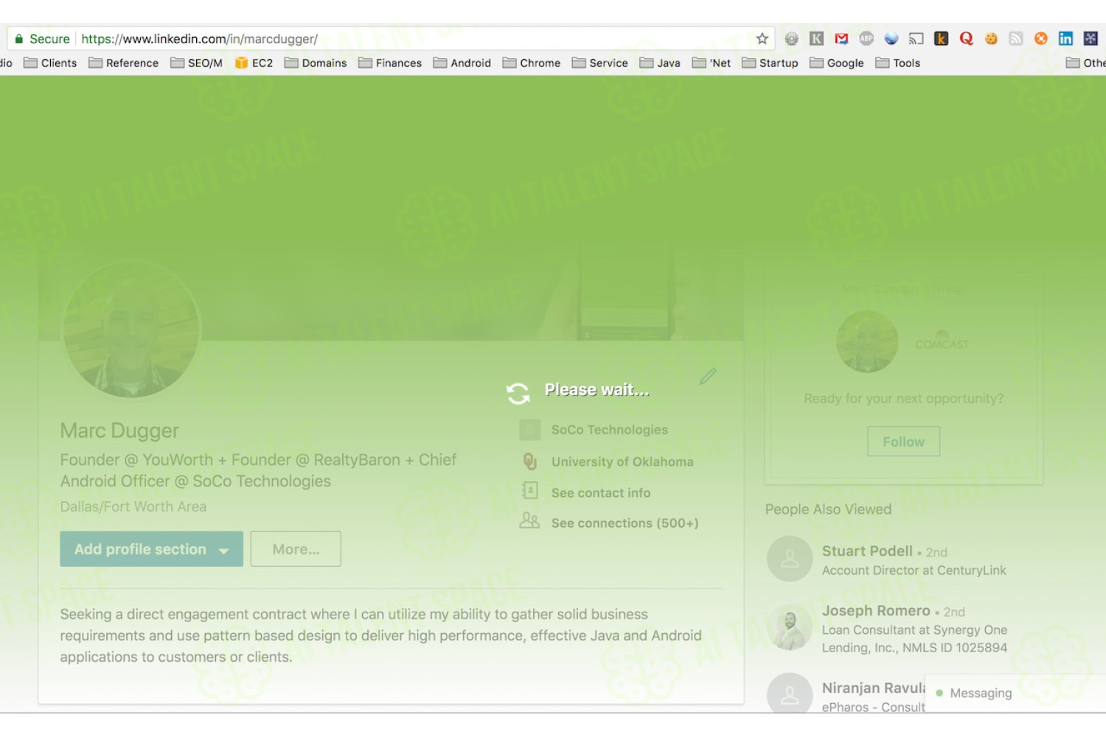
Task: Click Marc Dugger's profile photo
Action: pos(131,329)
